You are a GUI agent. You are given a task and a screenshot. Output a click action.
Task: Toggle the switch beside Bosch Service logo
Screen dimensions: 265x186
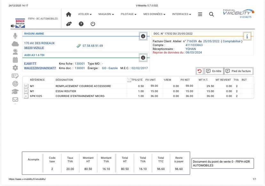point(13,26)
